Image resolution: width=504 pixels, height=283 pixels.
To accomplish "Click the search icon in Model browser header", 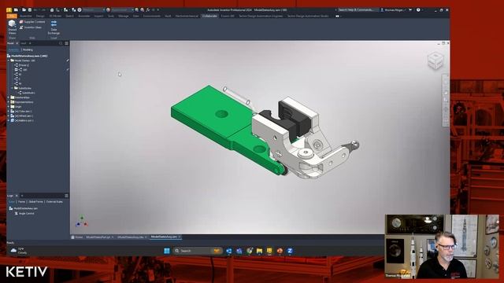I will pos(61,43).
